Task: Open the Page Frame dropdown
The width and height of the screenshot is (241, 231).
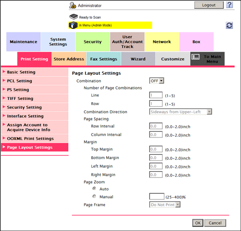Action: tap(165, 204)
